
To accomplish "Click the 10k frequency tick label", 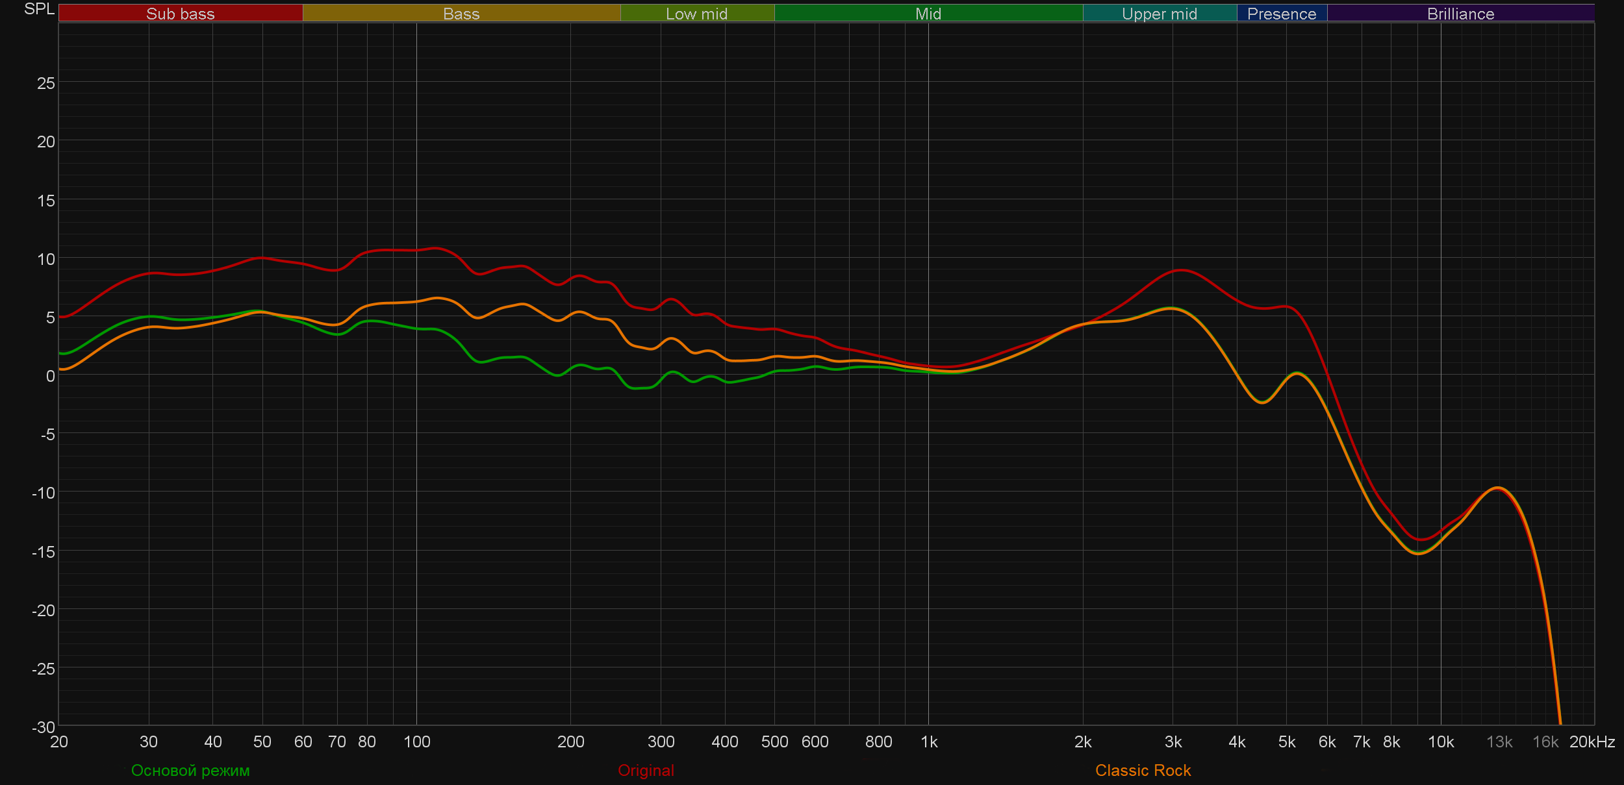I will [x=1440, y=742].
